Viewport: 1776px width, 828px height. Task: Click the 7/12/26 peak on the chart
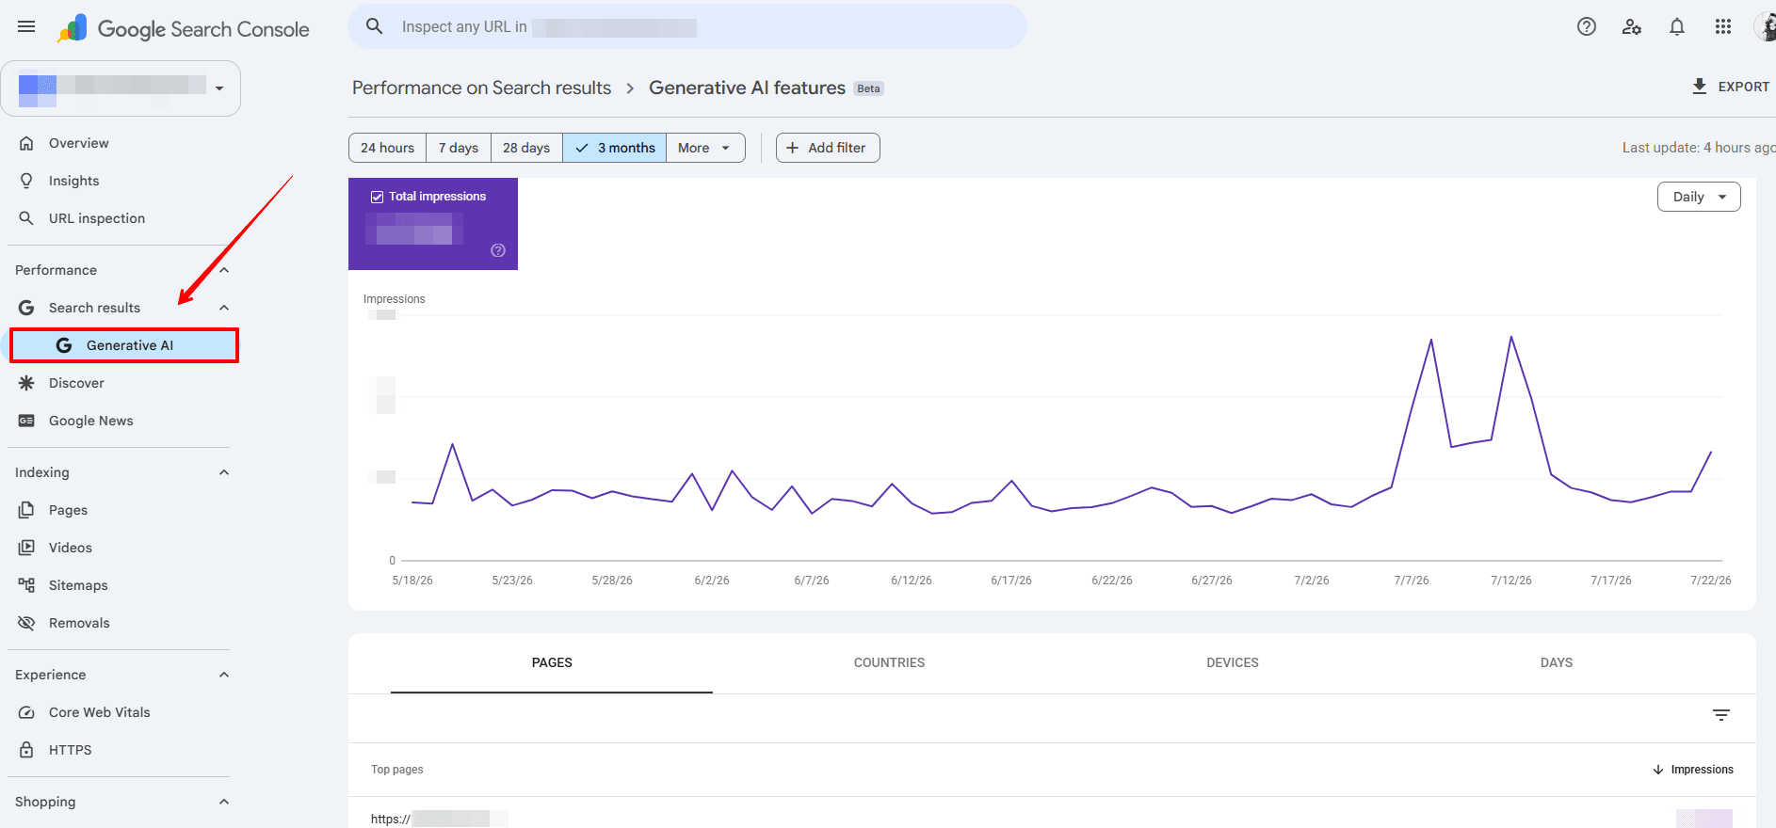point(1511,337)
